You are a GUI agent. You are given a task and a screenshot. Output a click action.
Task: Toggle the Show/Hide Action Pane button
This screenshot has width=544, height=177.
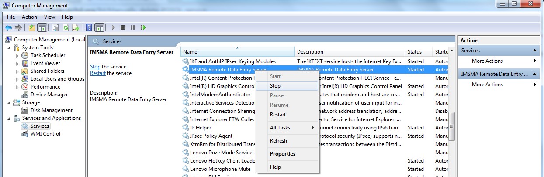pos(100,27)
